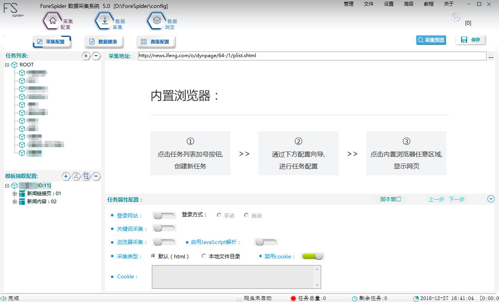This screenshot has width=499, height=302.
Task: Open the 教程 menu
Action: (429, 4)
